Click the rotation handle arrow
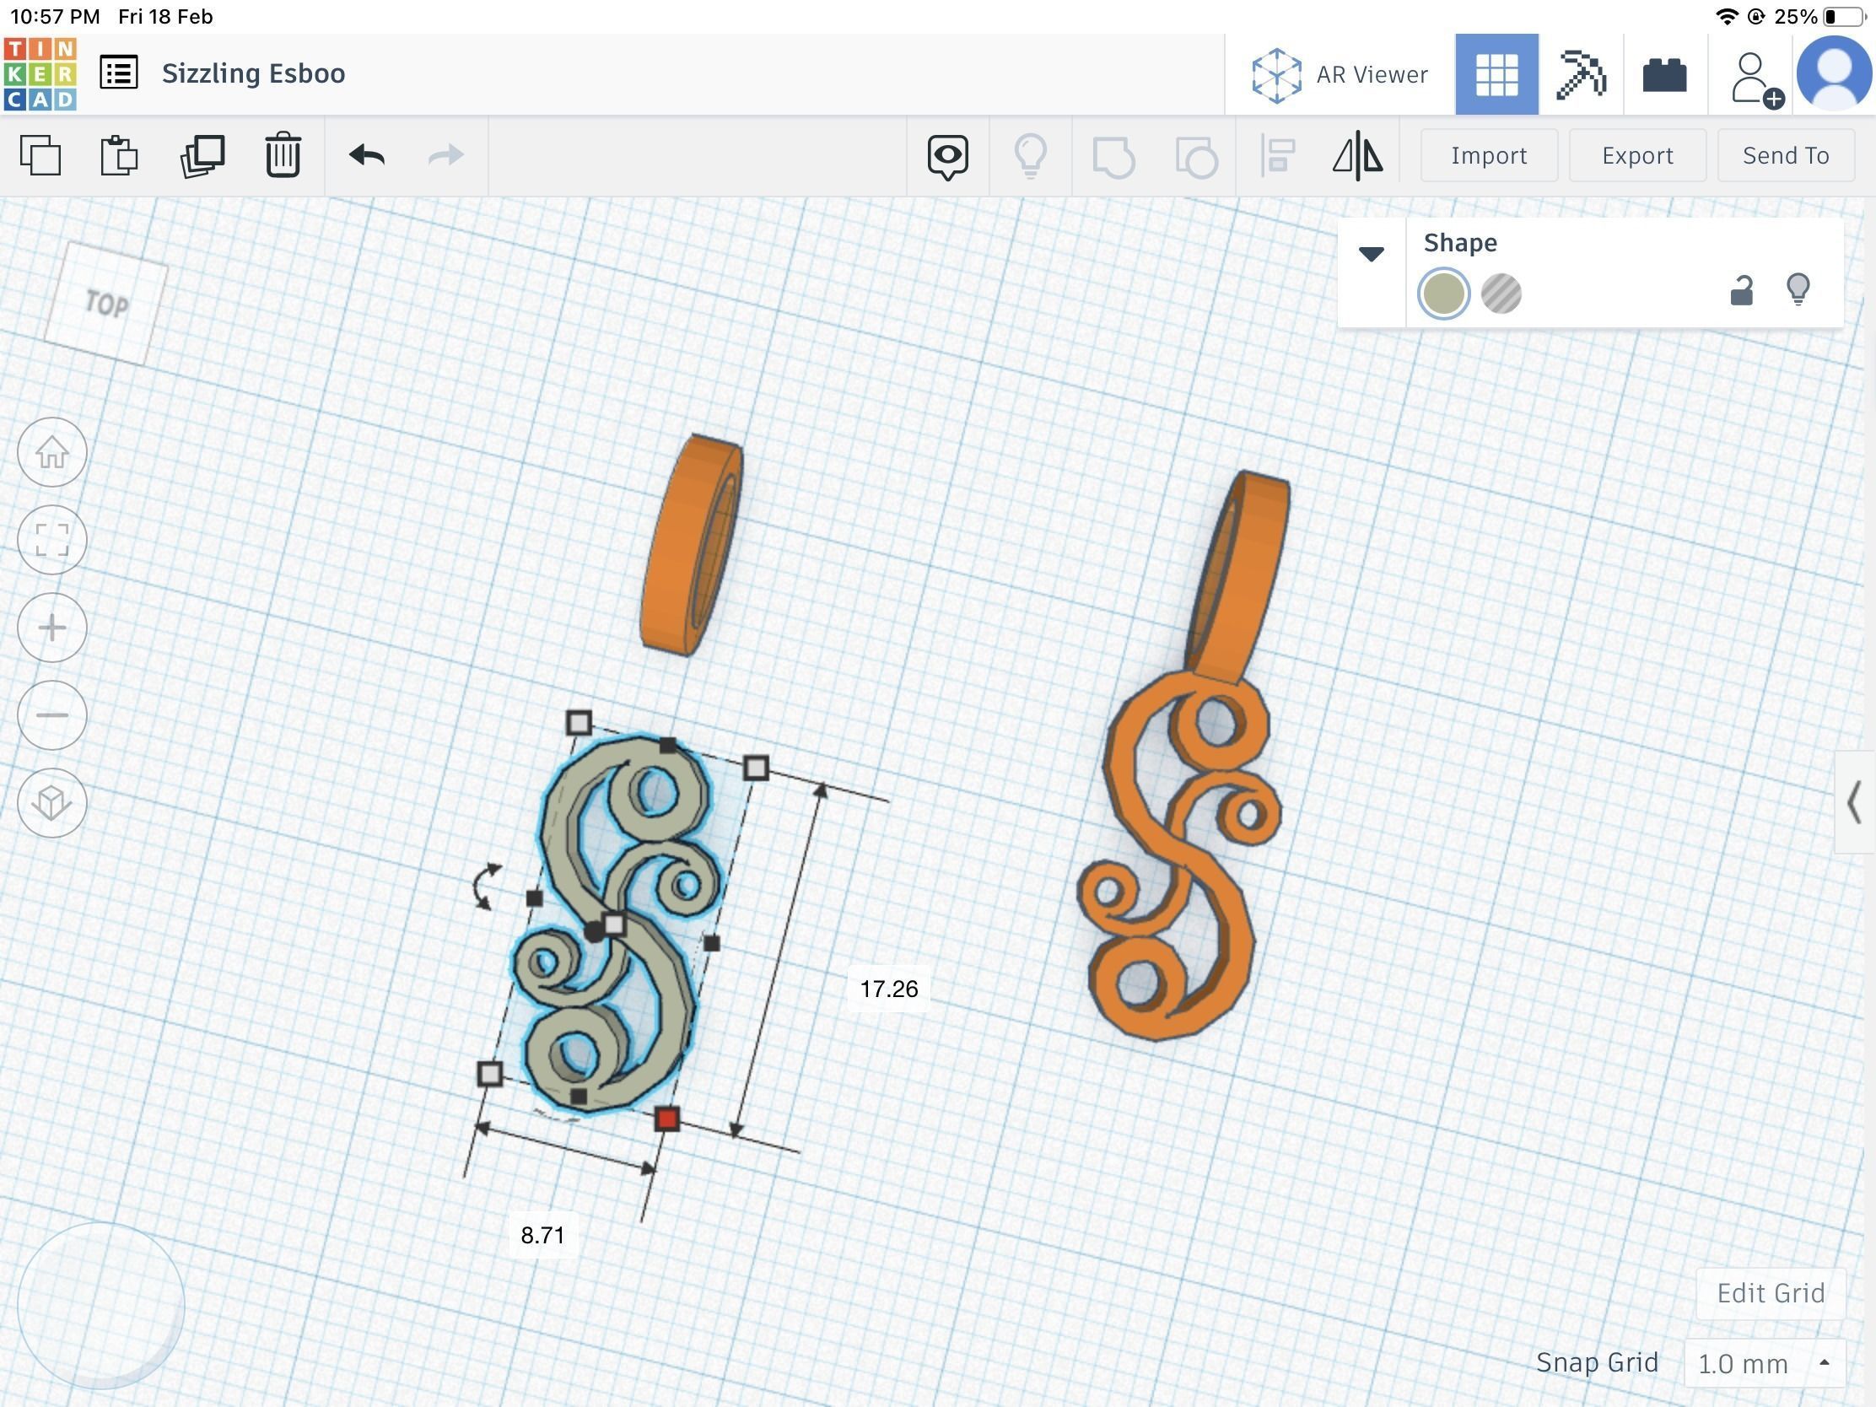 (x=487, y=887)
